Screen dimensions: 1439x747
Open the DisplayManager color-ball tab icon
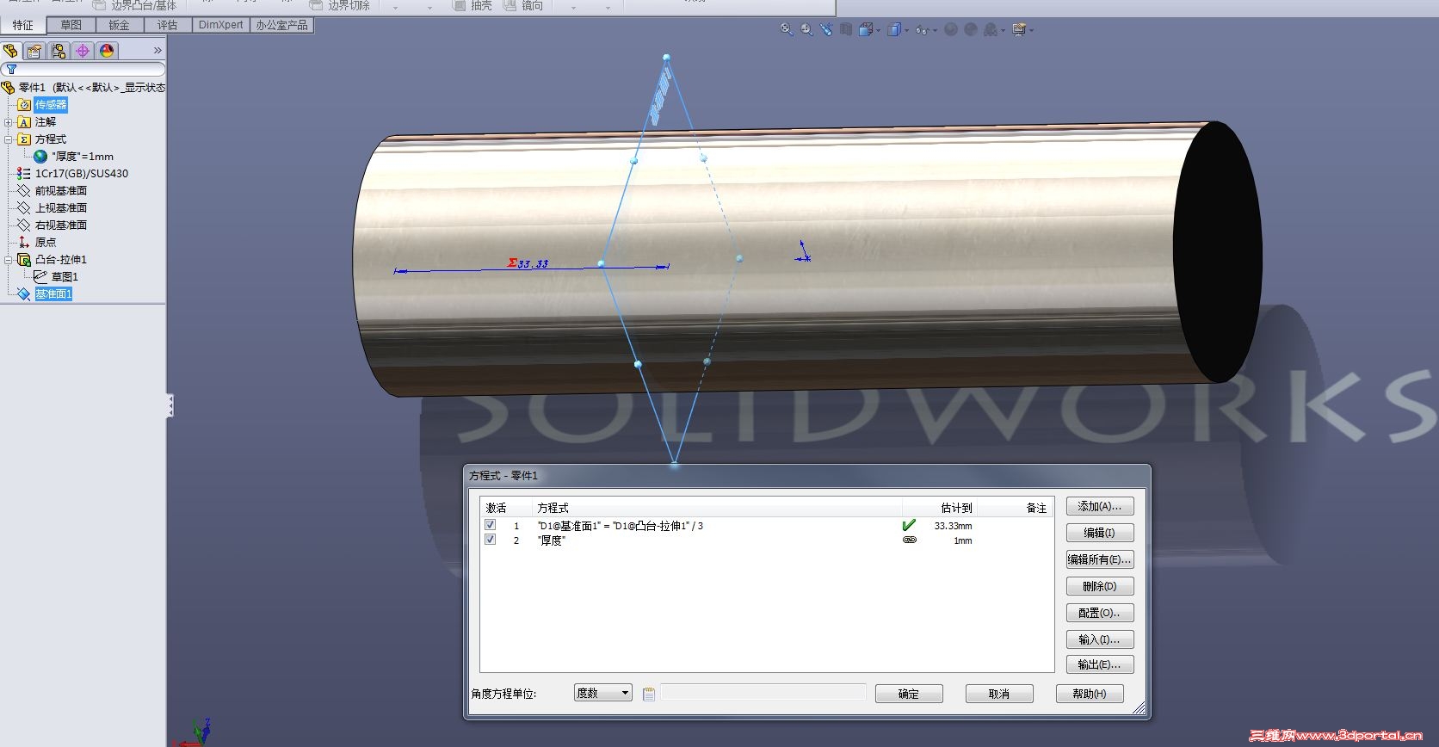[x=107, y=51]
